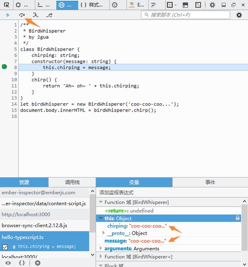Open toolbox settings gear in top bar
This screenshot has height=267, width=248.
tap(212, 5)
